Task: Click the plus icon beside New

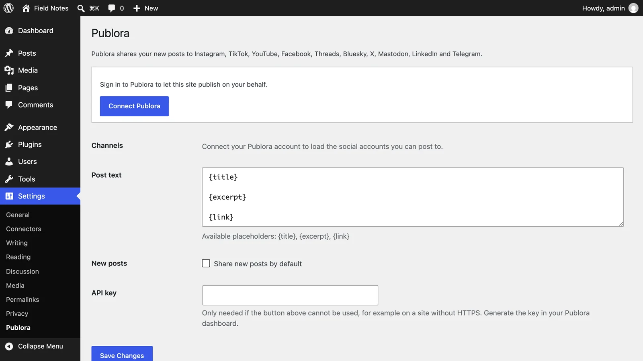Action: [x=137, y=8]
